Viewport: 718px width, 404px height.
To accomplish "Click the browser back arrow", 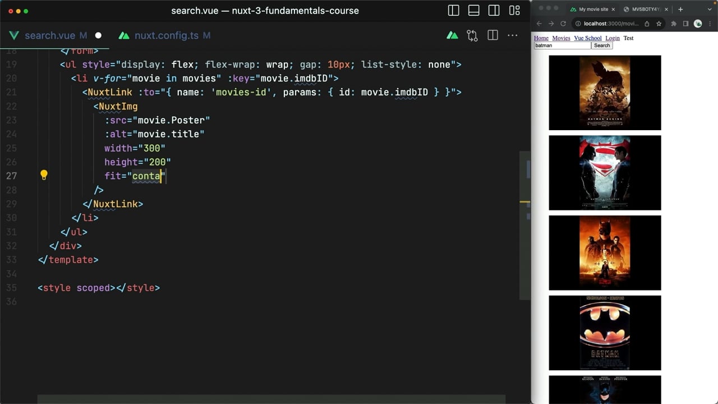I will click(539, 24).
